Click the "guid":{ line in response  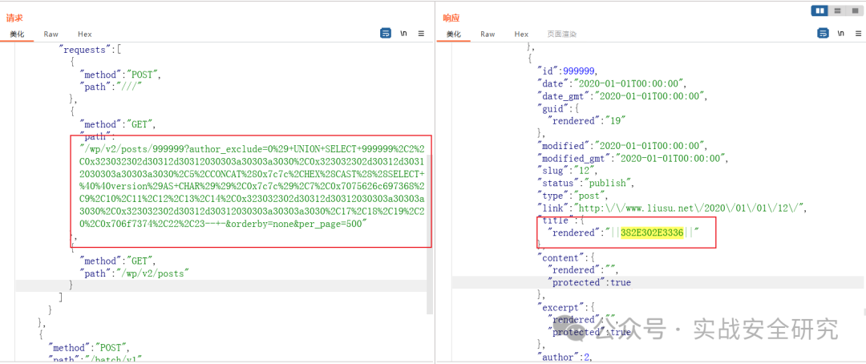click(560, 109)
